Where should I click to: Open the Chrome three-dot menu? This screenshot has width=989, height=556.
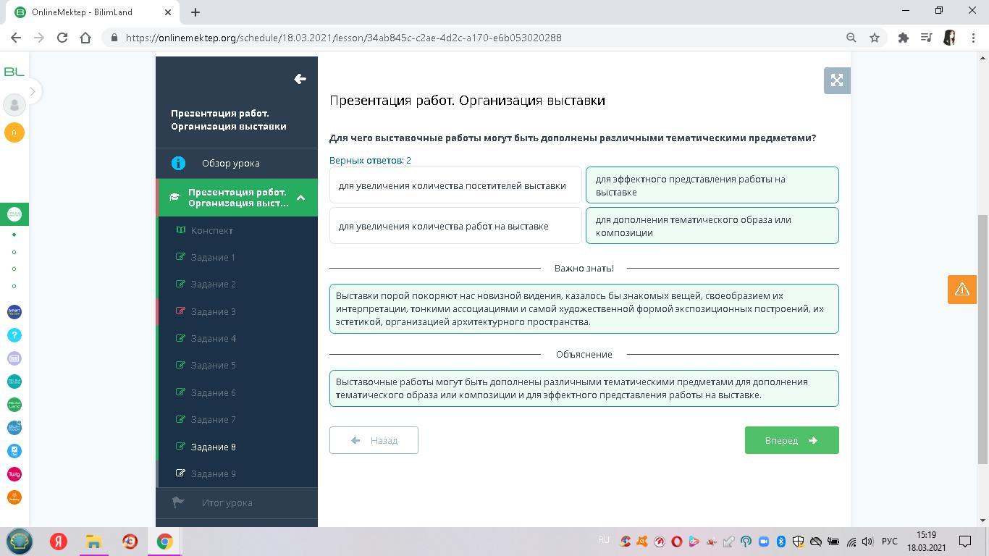[972, 38]
